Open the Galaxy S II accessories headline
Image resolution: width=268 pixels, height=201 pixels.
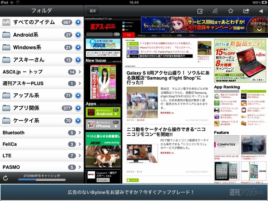click(x=168, y=78)
